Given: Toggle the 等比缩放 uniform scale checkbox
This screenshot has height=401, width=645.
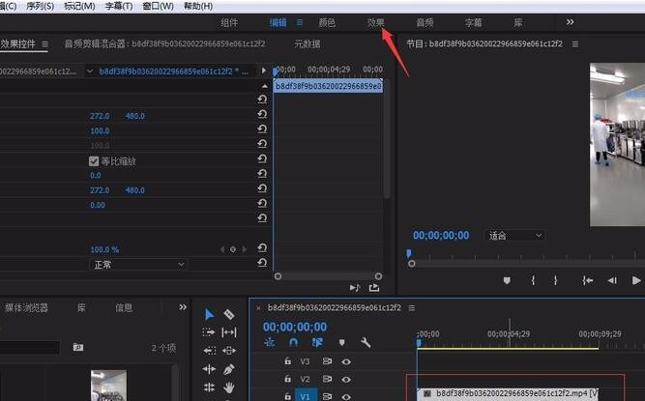Looking at the screenshot, I should 94,161.
